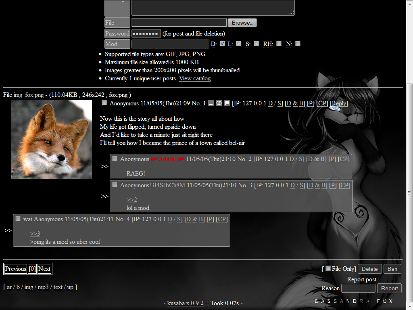413x310 pixels.
Task: Focus the Password input field
Action: (x=146, y=34)
